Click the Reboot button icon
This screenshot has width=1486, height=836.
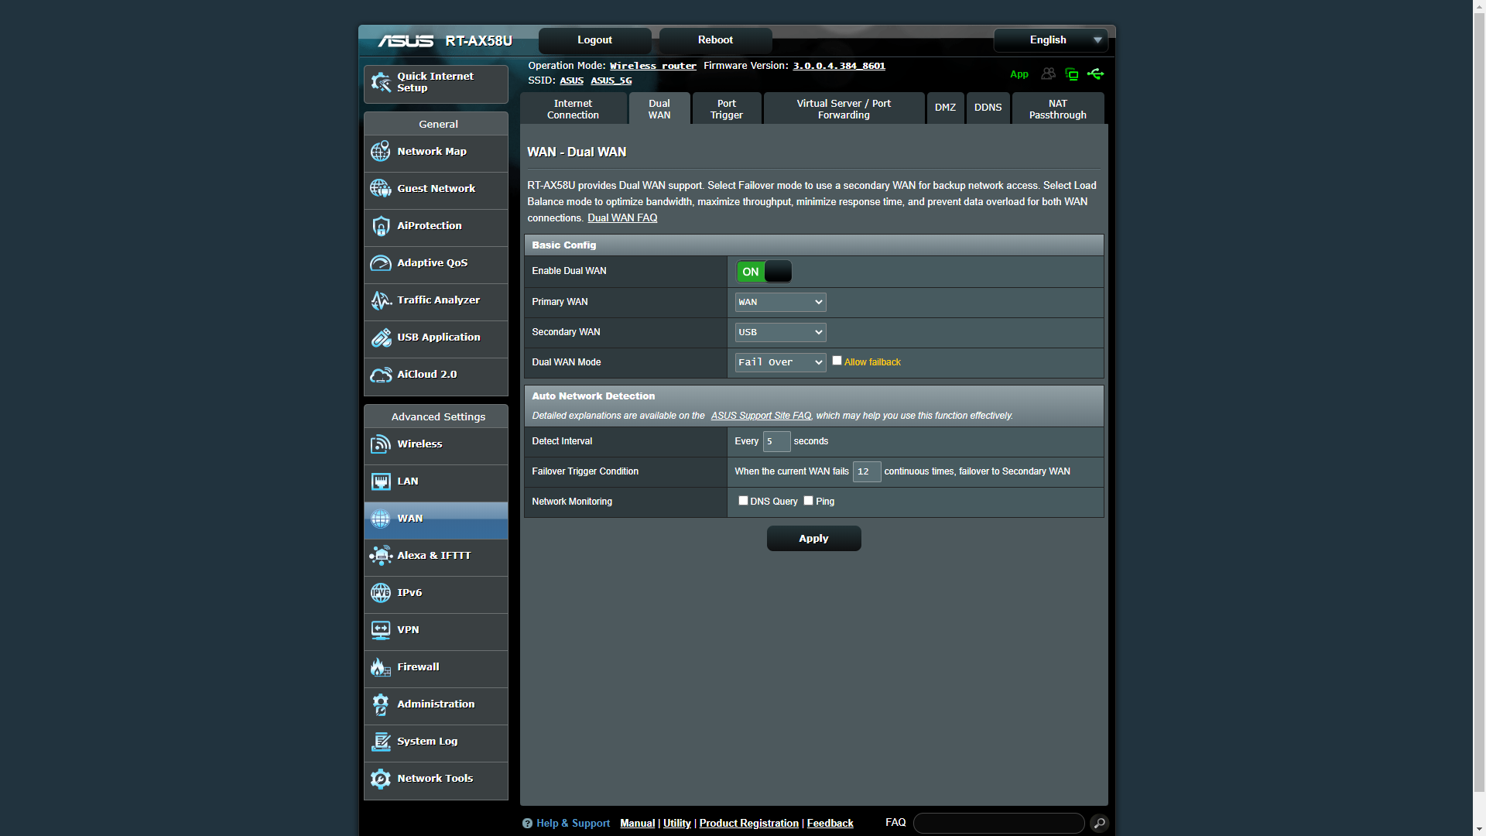click(x=714, y=39)
